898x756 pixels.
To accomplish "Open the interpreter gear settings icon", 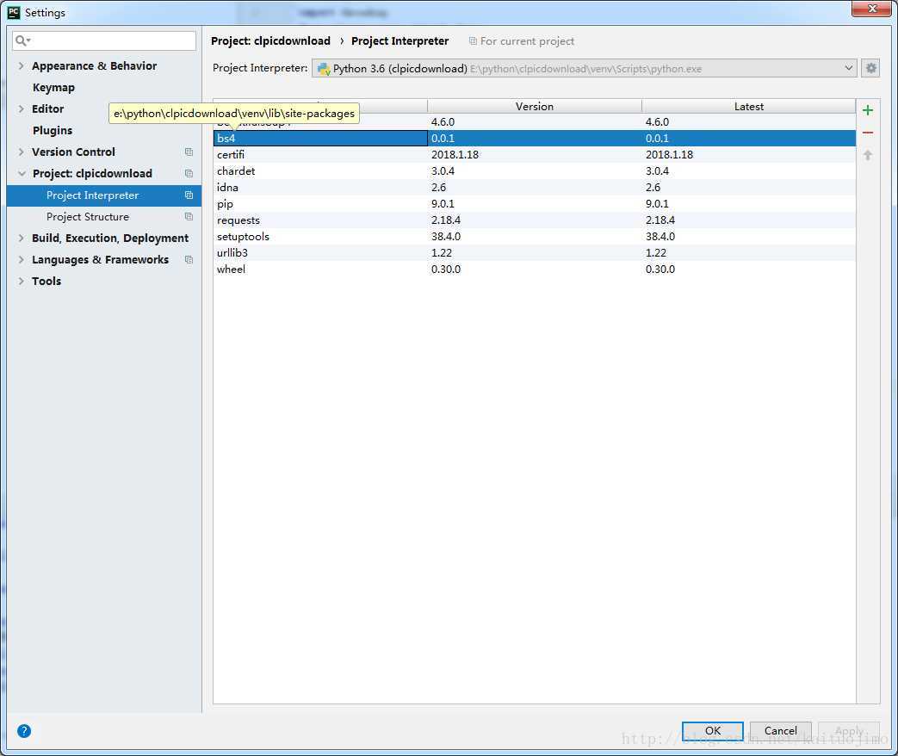I will click(870, 68).
